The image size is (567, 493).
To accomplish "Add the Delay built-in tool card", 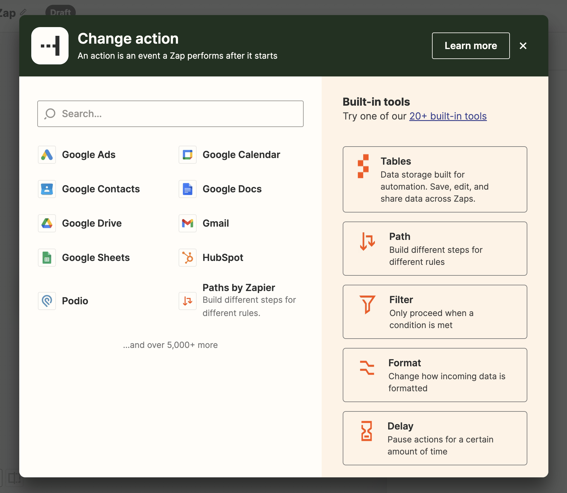I will click(435, 438).
